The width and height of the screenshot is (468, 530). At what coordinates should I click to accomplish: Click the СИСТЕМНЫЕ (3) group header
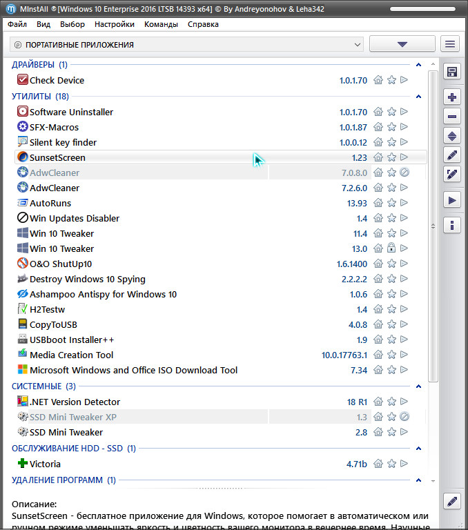(43, 386)
